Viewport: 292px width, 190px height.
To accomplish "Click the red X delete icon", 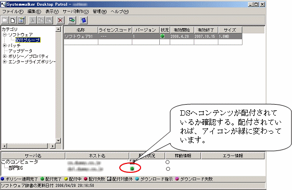I will point(60,20).
